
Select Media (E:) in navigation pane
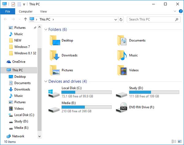tap(21, 128)
